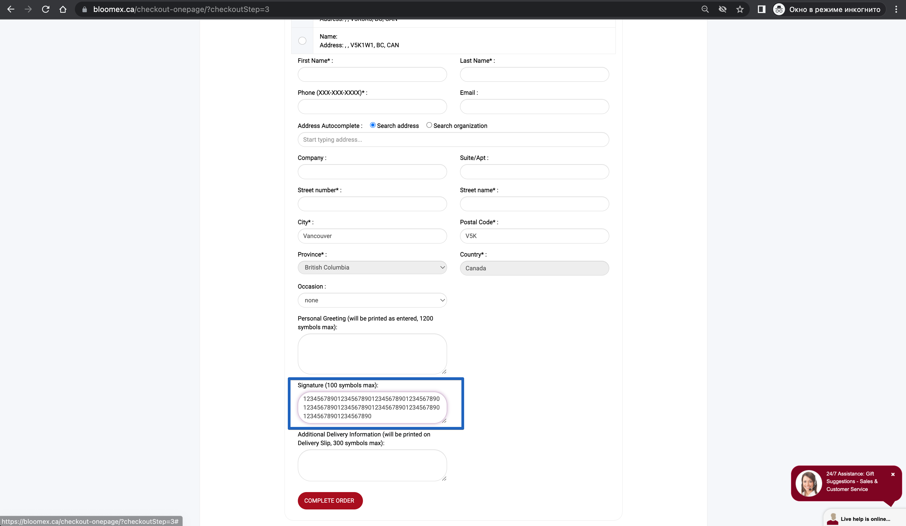Reload the checkout page
Screen dimensions: 906x526
pos(46,9)
